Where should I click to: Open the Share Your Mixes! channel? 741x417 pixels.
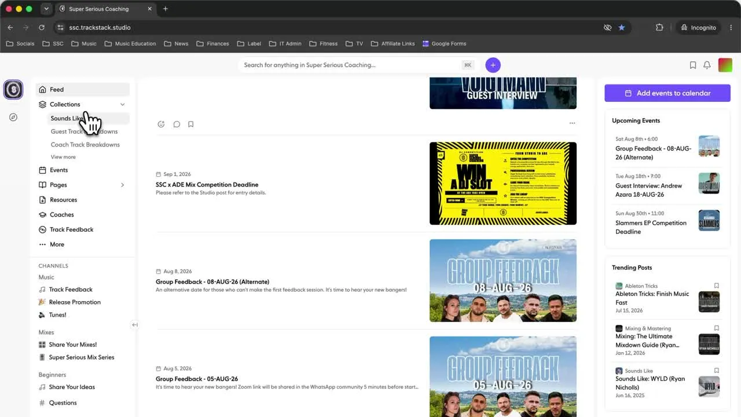click(68, 345)
